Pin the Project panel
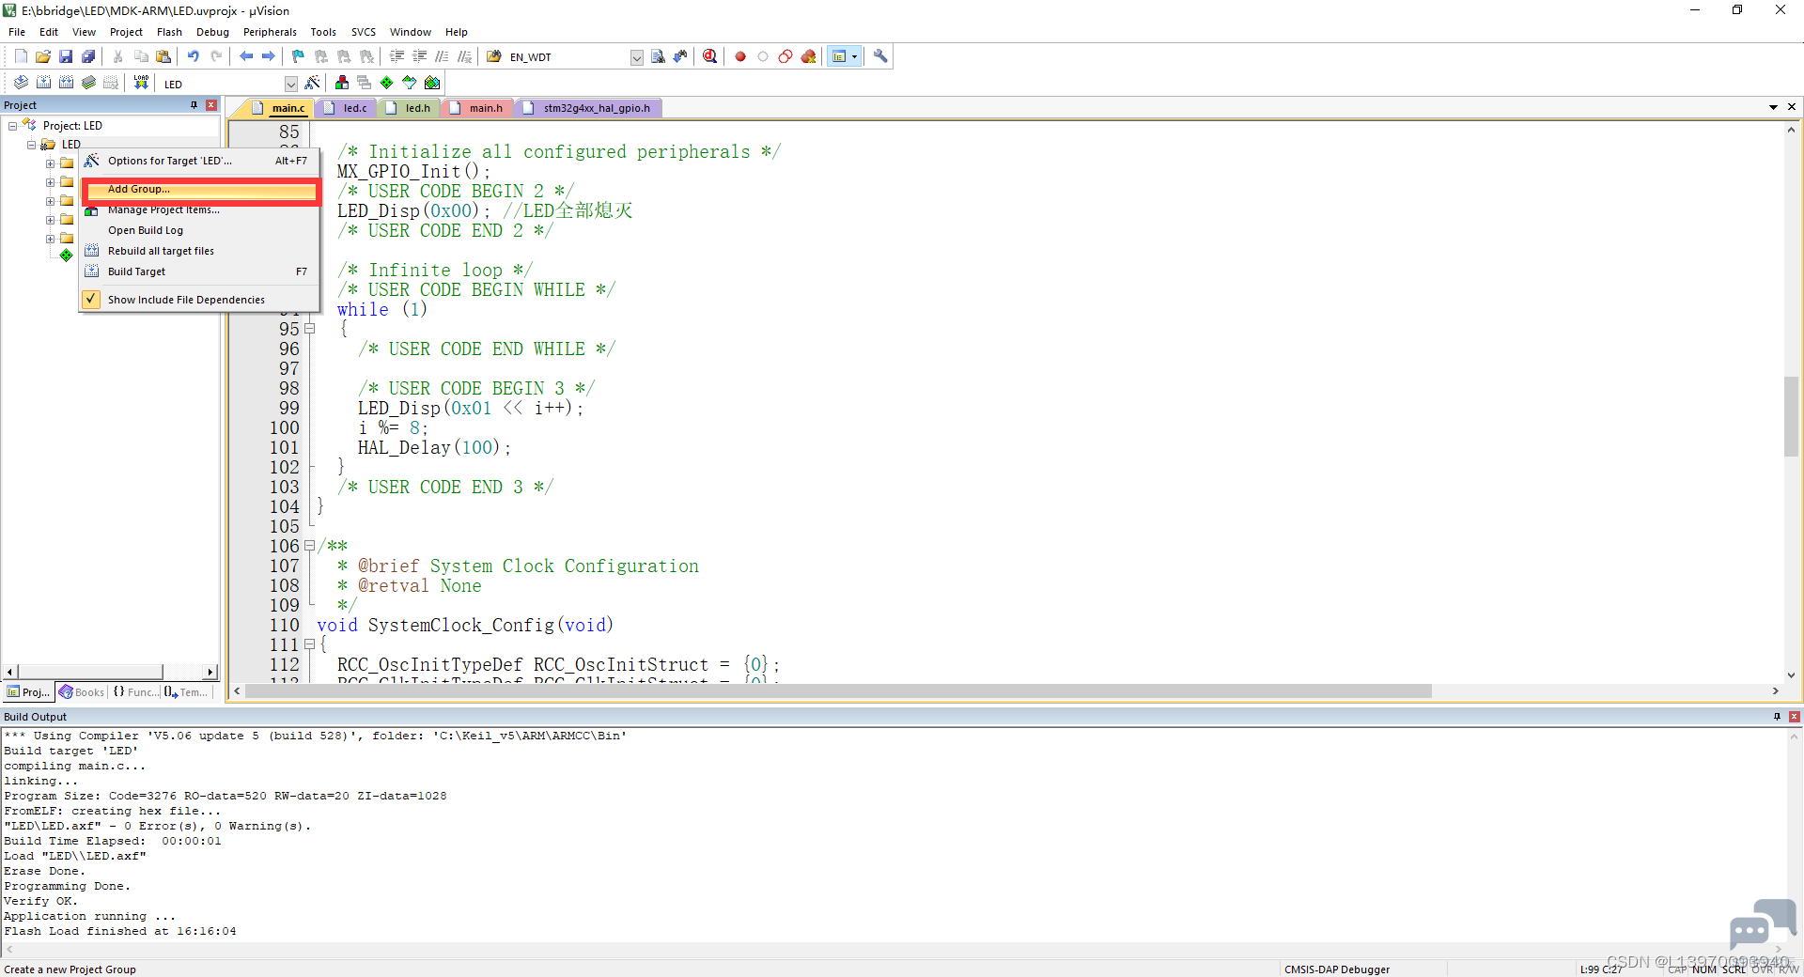 194,105
